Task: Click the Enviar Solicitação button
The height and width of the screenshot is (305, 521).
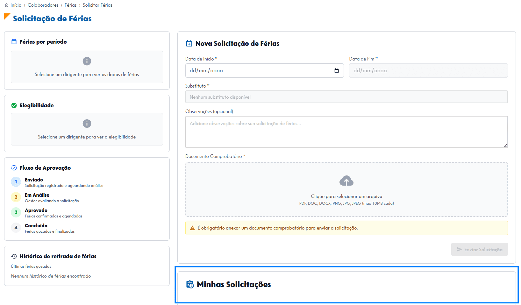Action: tap(480, 249)
